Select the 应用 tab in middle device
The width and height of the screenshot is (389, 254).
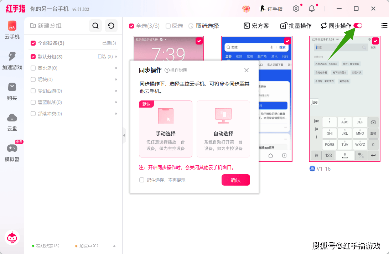[250, 56]
